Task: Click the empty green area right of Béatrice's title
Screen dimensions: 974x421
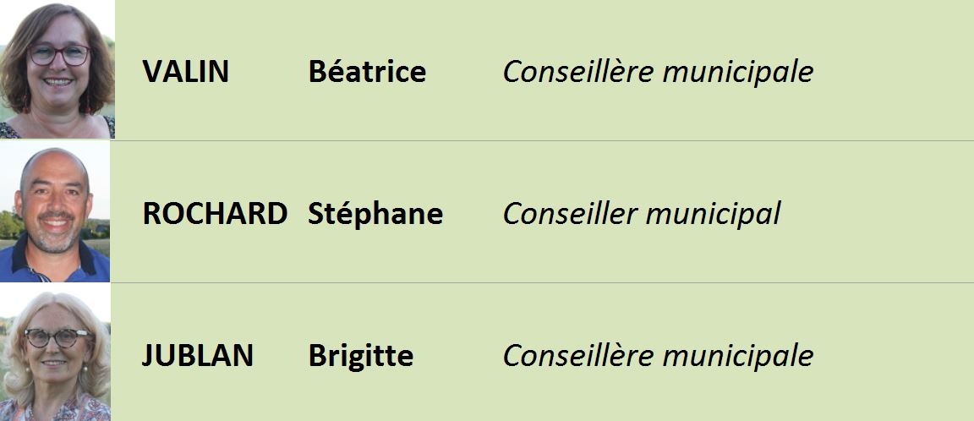Action: (895, 70)
